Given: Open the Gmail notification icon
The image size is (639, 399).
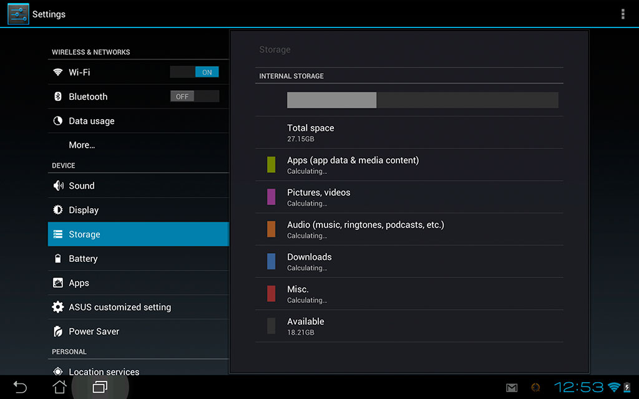Looking at the screenshot, I should pyautogui.click(x=512, y=388).
